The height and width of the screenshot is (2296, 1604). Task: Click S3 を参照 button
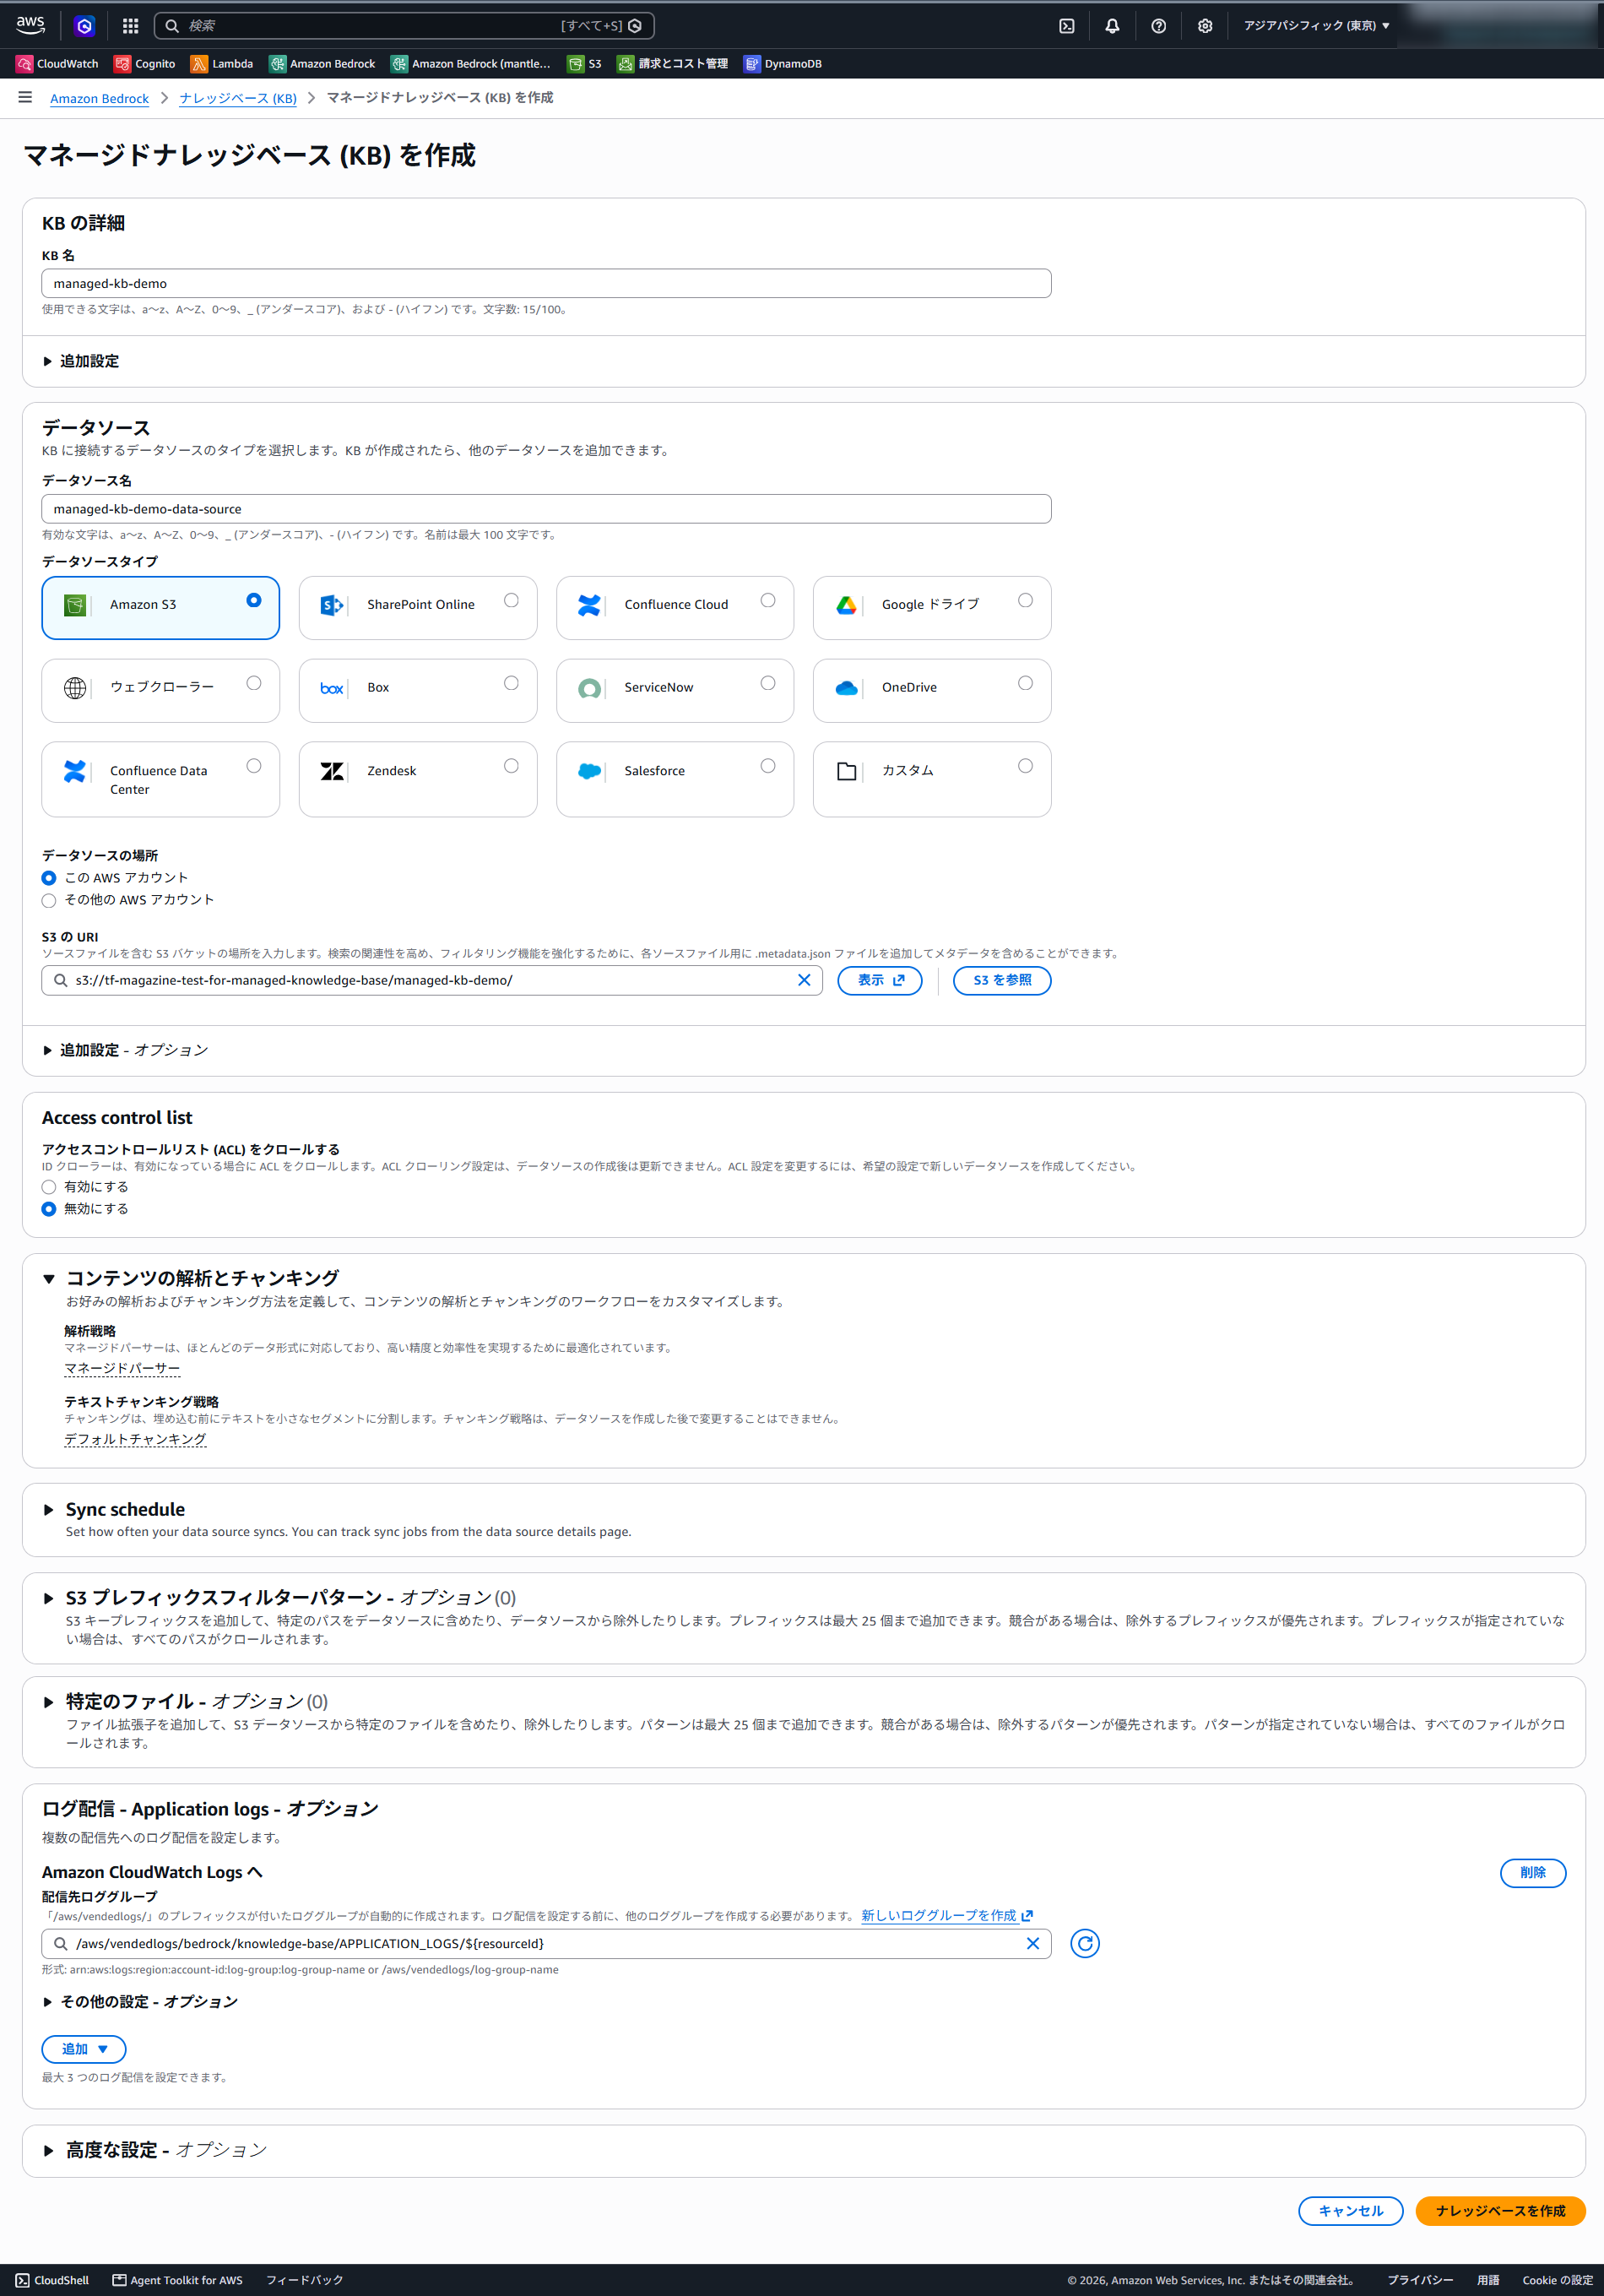[x=1002, y=980]
